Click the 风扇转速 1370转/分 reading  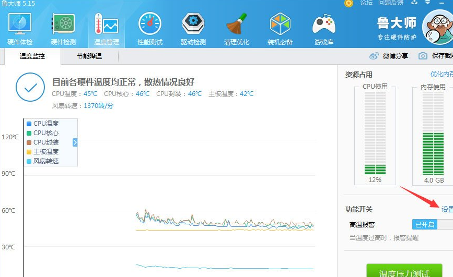(83, 106)
